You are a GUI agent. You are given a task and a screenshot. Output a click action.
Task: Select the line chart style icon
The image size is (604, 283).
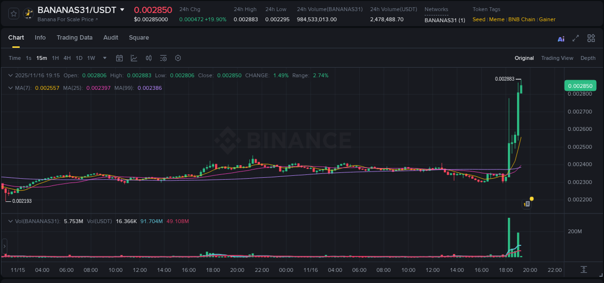134,57
